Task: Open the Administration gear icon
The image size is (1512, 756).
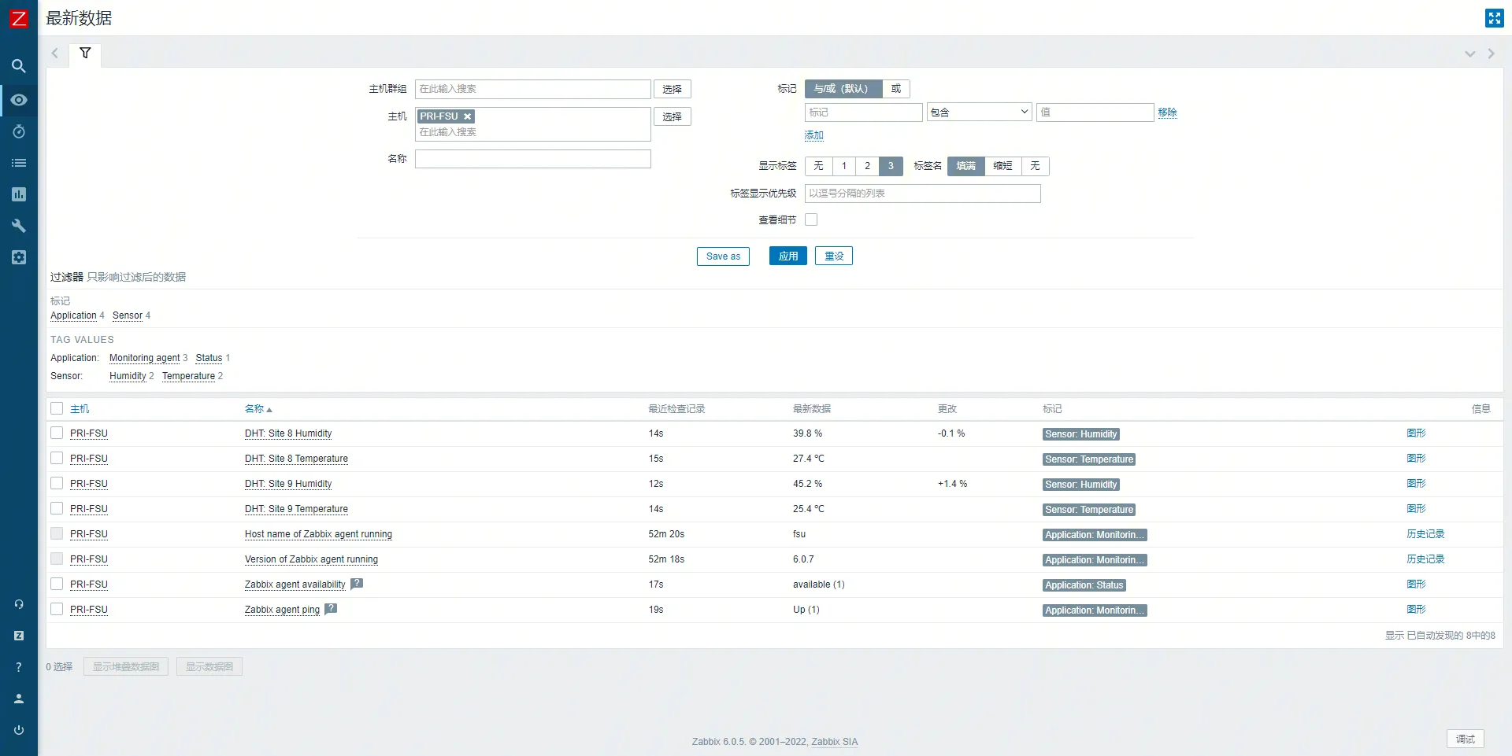Action: pyautogui.click(x=19, y=257)
